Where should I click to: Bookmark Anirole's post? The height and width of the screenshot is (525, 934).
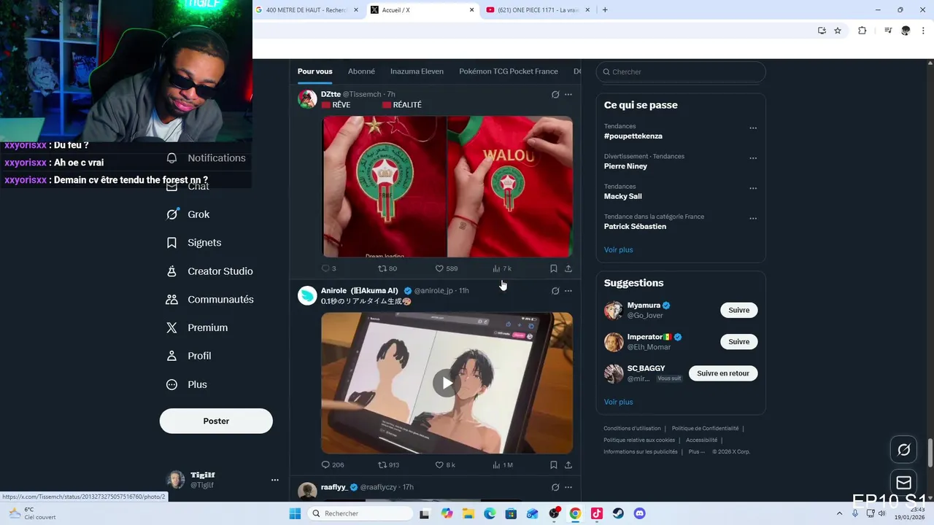[554, 464]
